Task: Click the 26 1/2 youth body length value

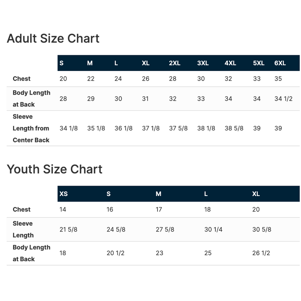Action: click(x=261, y=253)
